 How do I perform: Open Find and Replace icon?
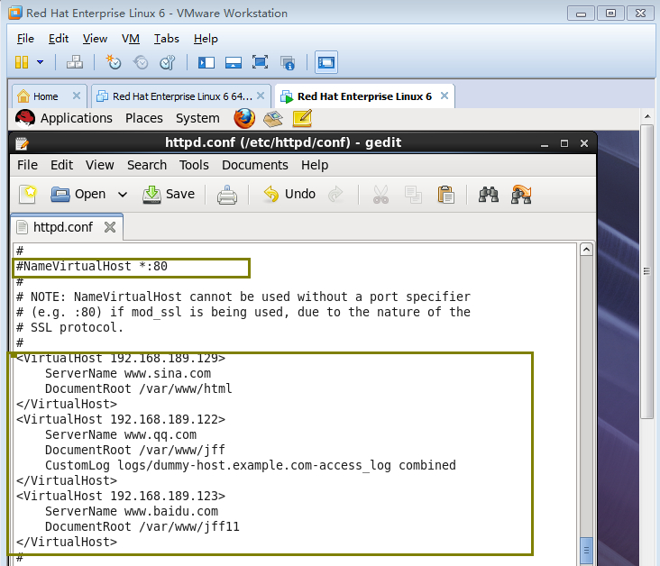pos(521,195)
